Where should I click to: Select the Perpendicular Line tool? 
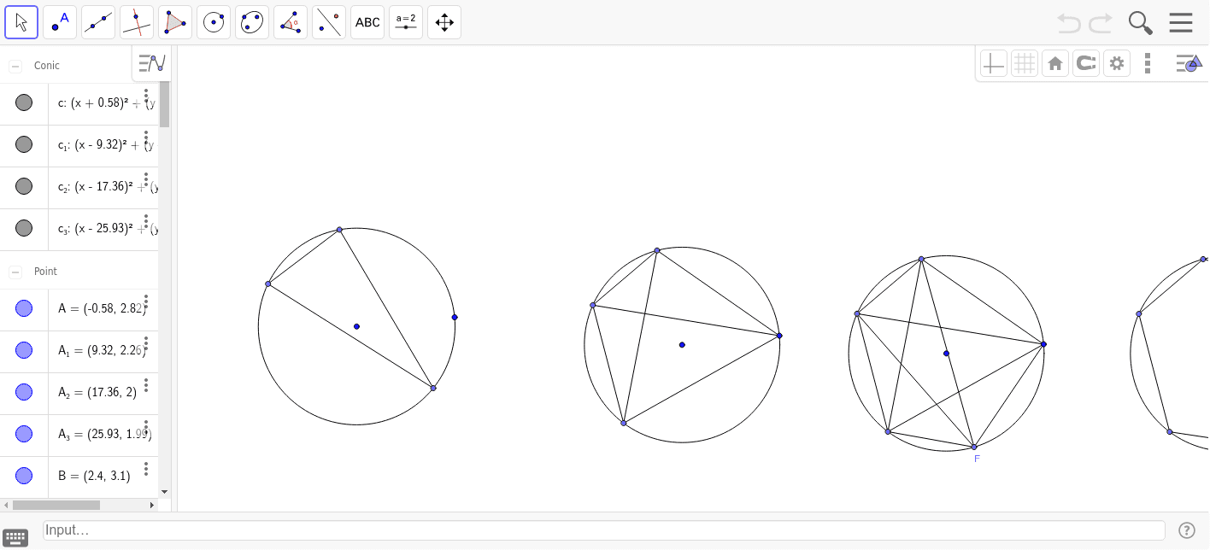point(137,22)
